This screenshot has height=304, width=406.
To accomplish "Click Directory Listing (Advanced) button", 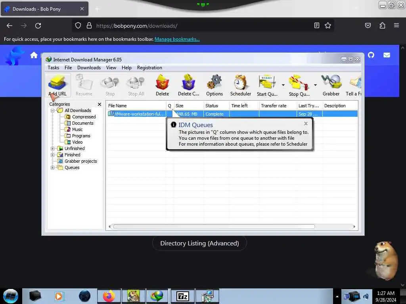I will tap(199, 243).
